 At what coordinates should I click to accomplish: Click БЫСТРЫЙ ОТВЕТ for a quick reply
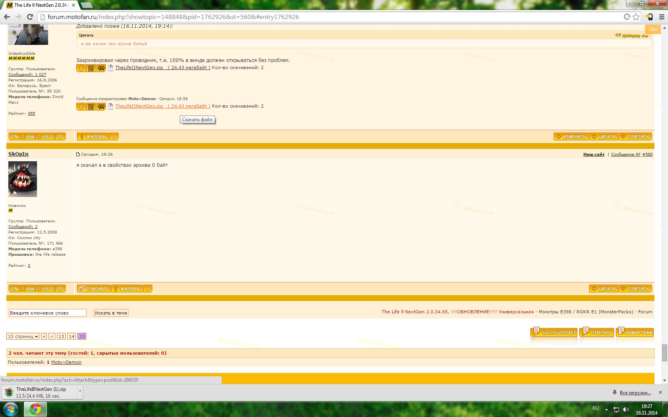coord(554,332)
